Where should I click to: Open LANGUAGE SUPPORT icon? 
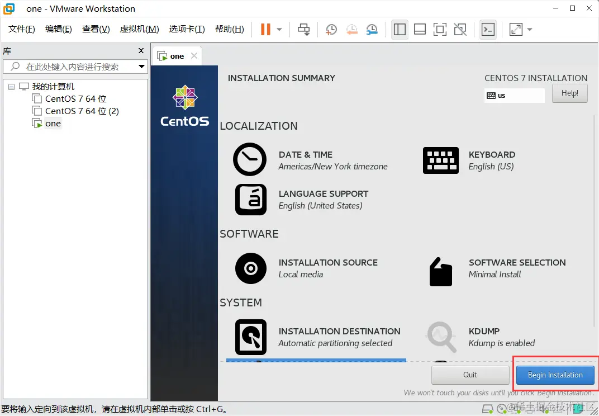click(x=250, y=200)
